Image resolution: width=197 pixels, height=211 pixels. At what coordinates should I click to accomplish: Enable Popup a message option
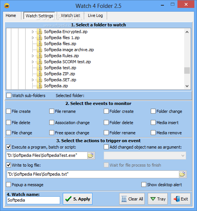tap(9, 185)
